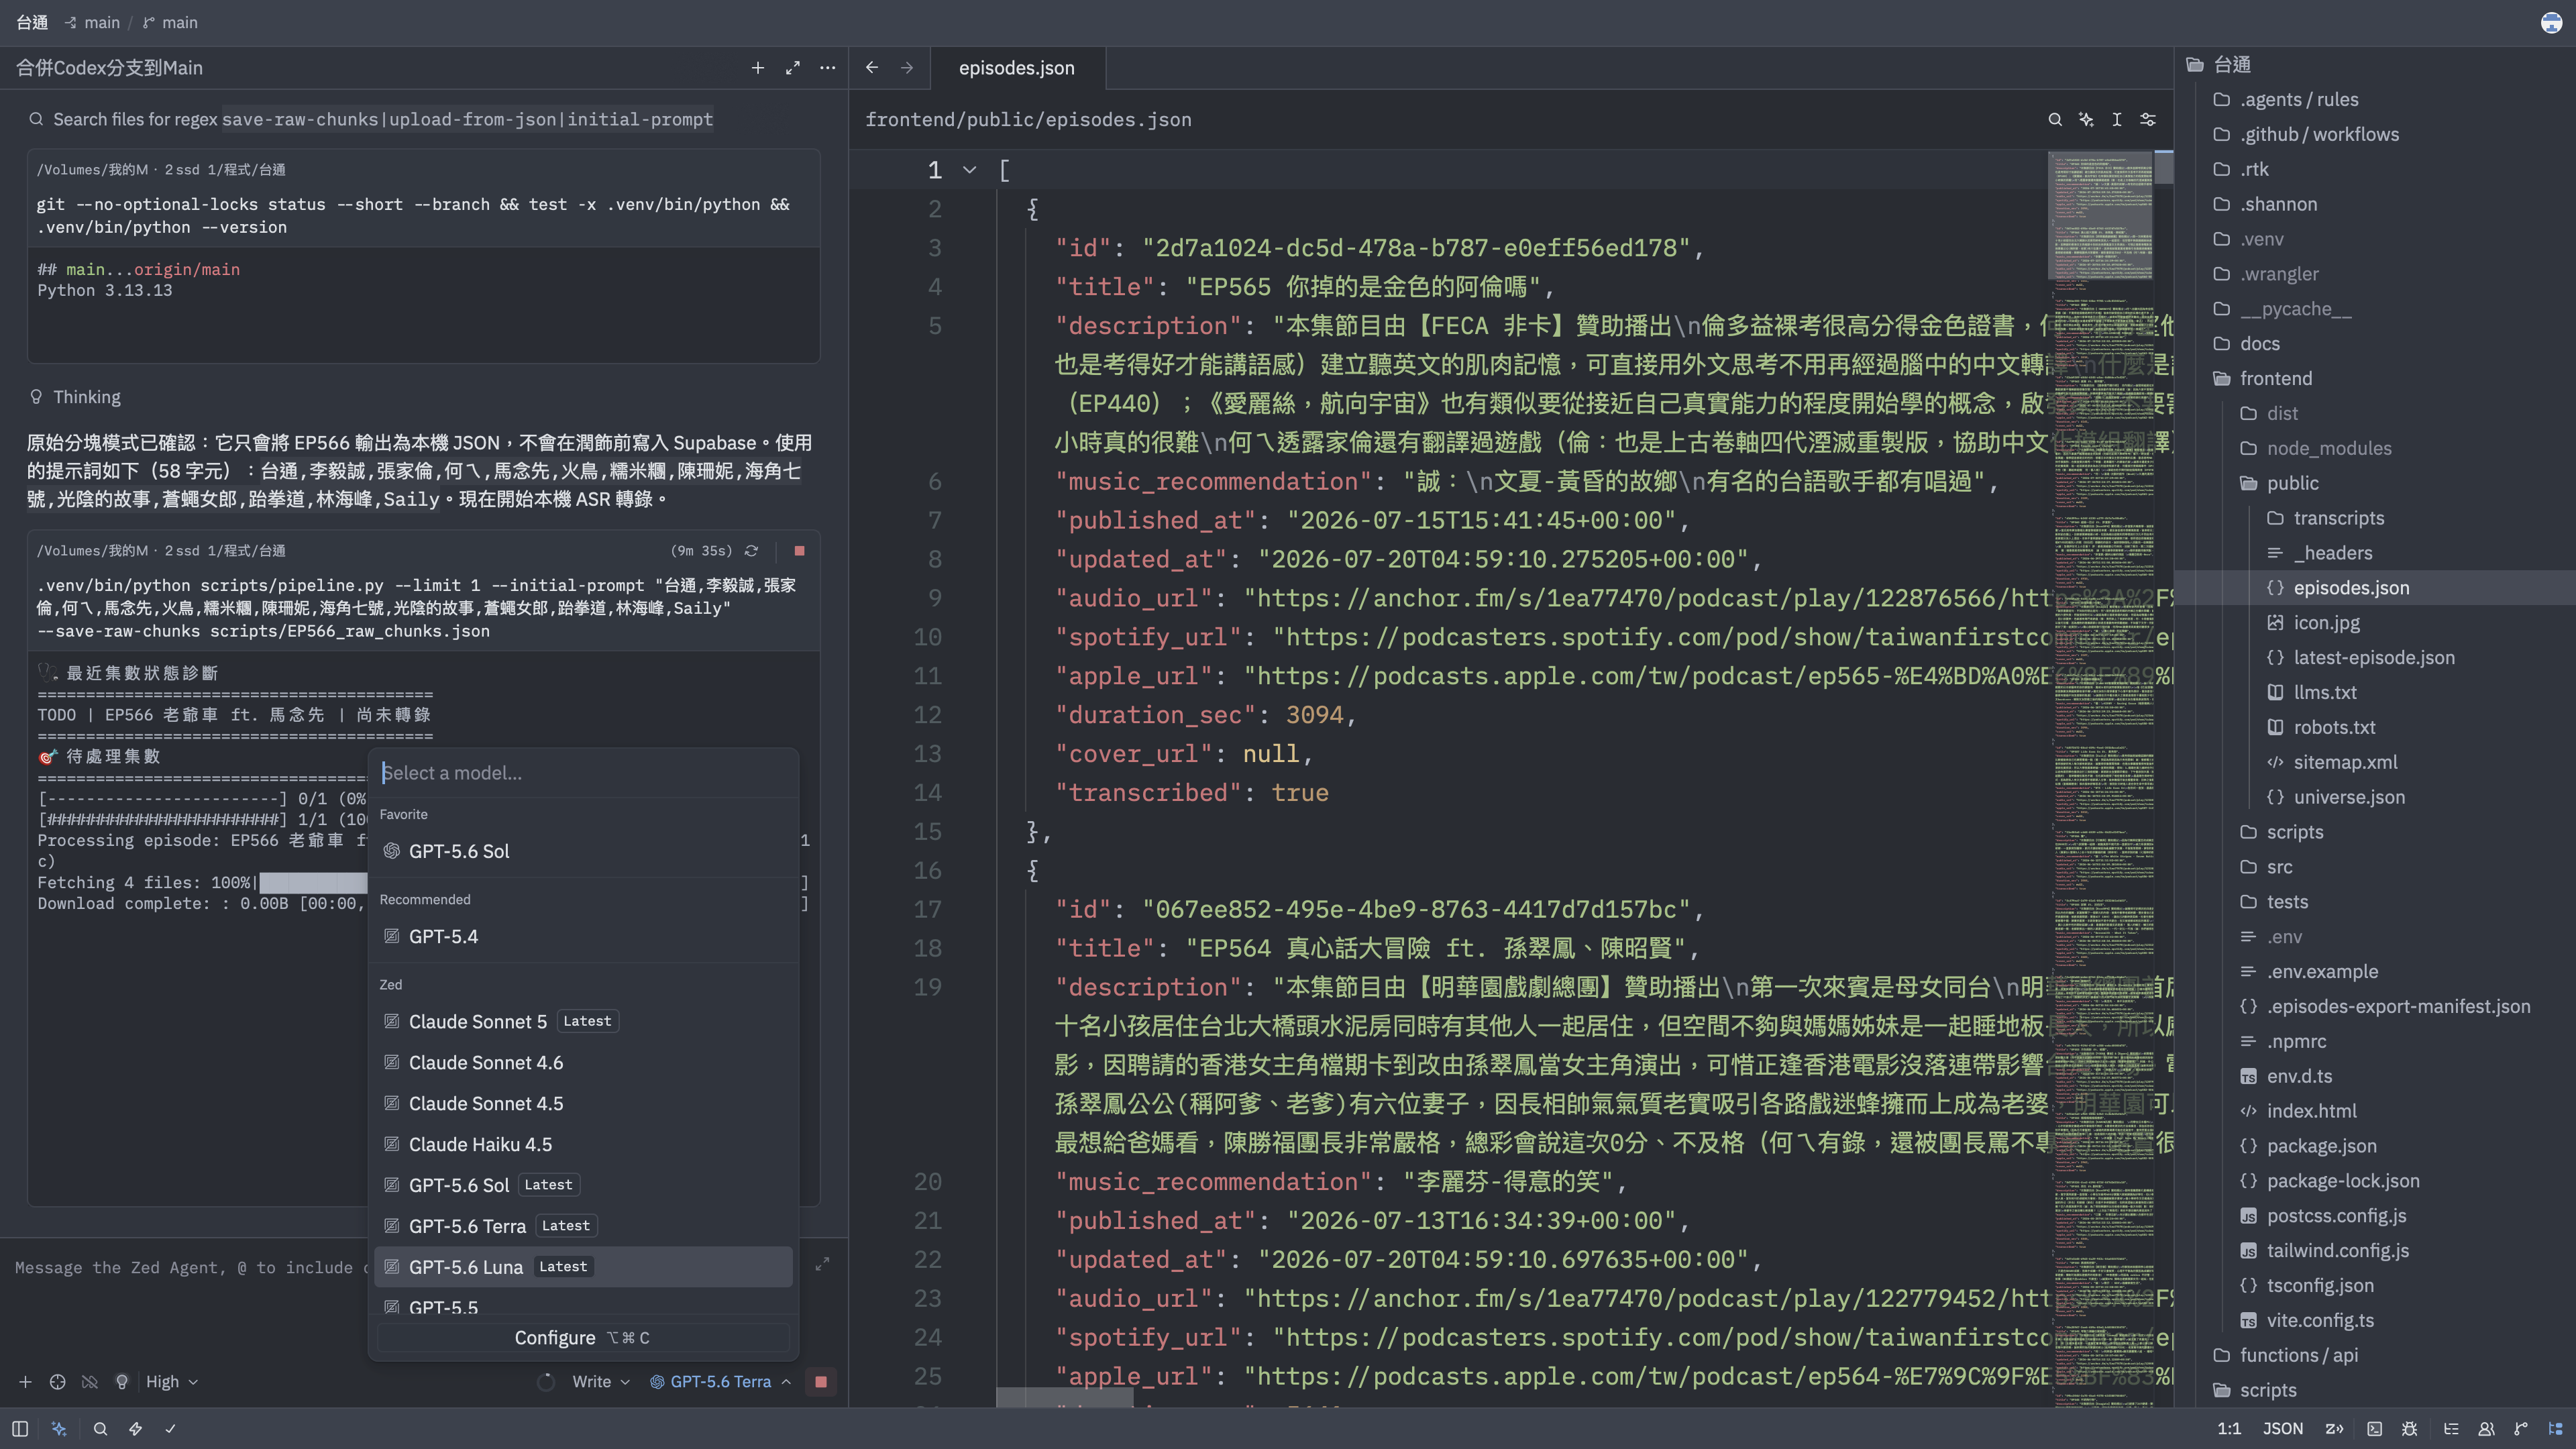Start a new agent thread with plus icon

point(757,68)
